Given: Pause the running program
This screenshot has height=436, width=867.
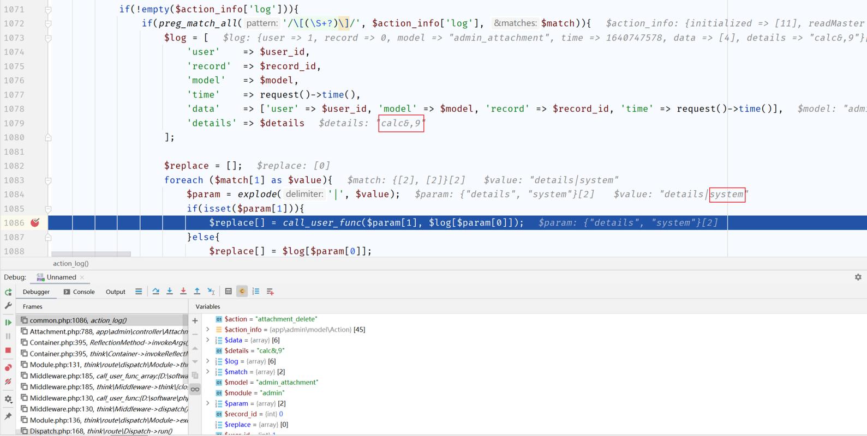Looking at the screenshot, I should tap(8, 336).
